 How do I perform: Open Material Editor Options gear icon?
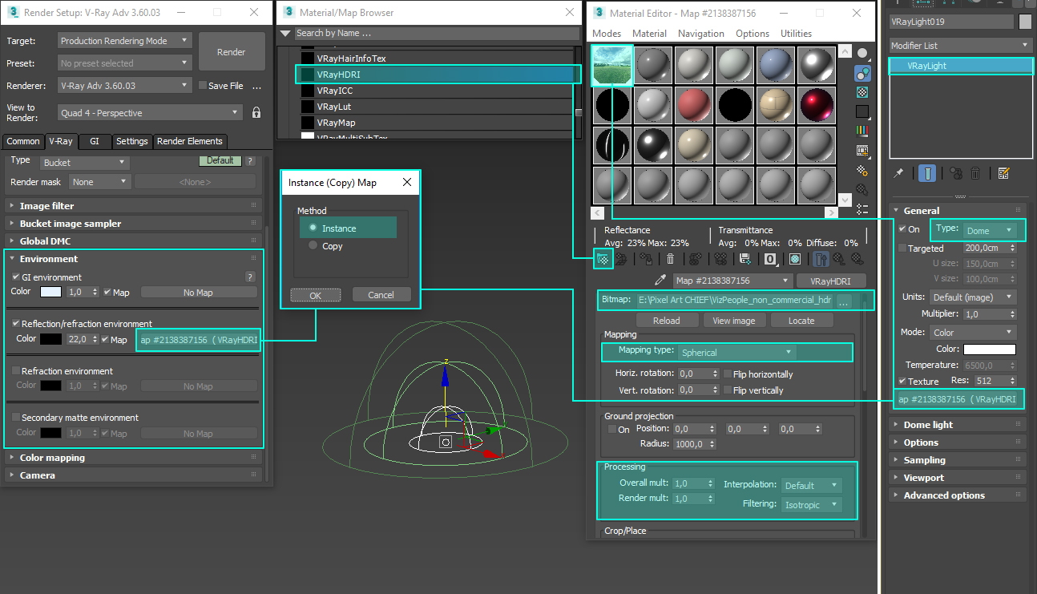[862, 170]
